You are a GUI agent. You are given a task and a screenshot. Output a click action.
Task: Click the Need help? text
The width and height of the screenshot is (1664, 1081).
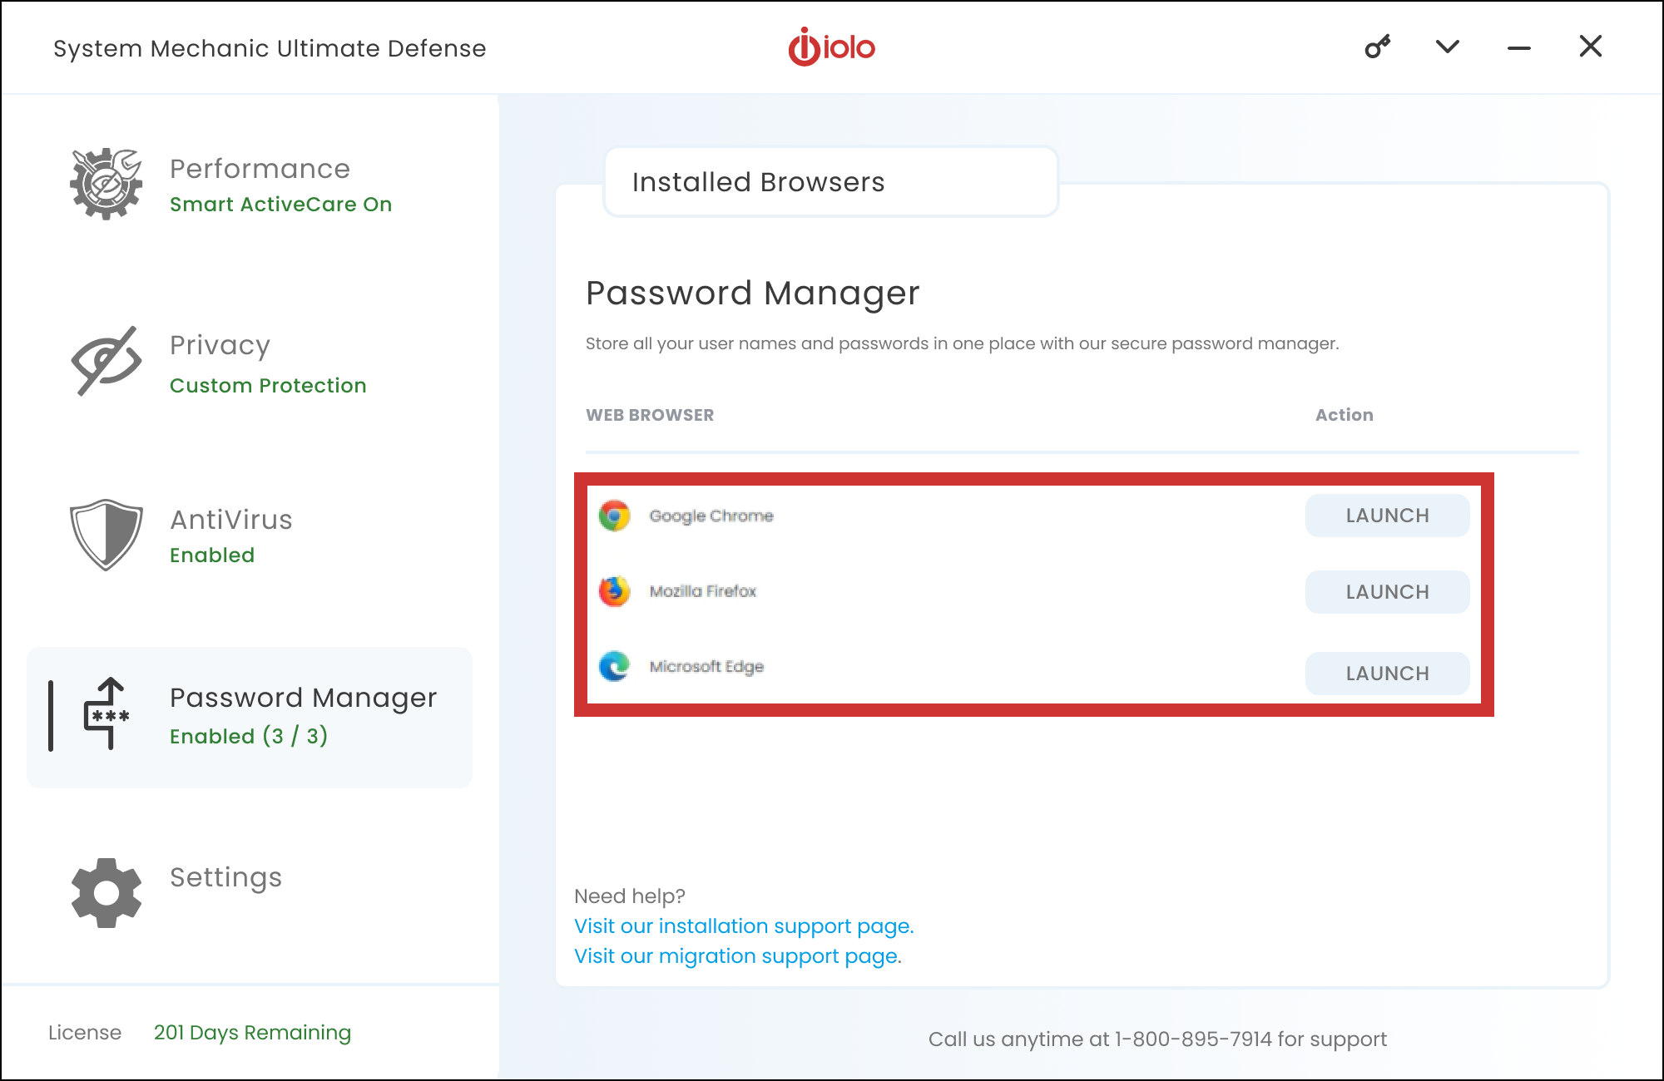pos(630,896)
